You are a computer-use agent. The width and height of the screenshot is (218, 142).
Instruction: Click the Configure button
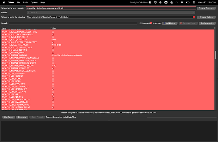click(9, 117)
